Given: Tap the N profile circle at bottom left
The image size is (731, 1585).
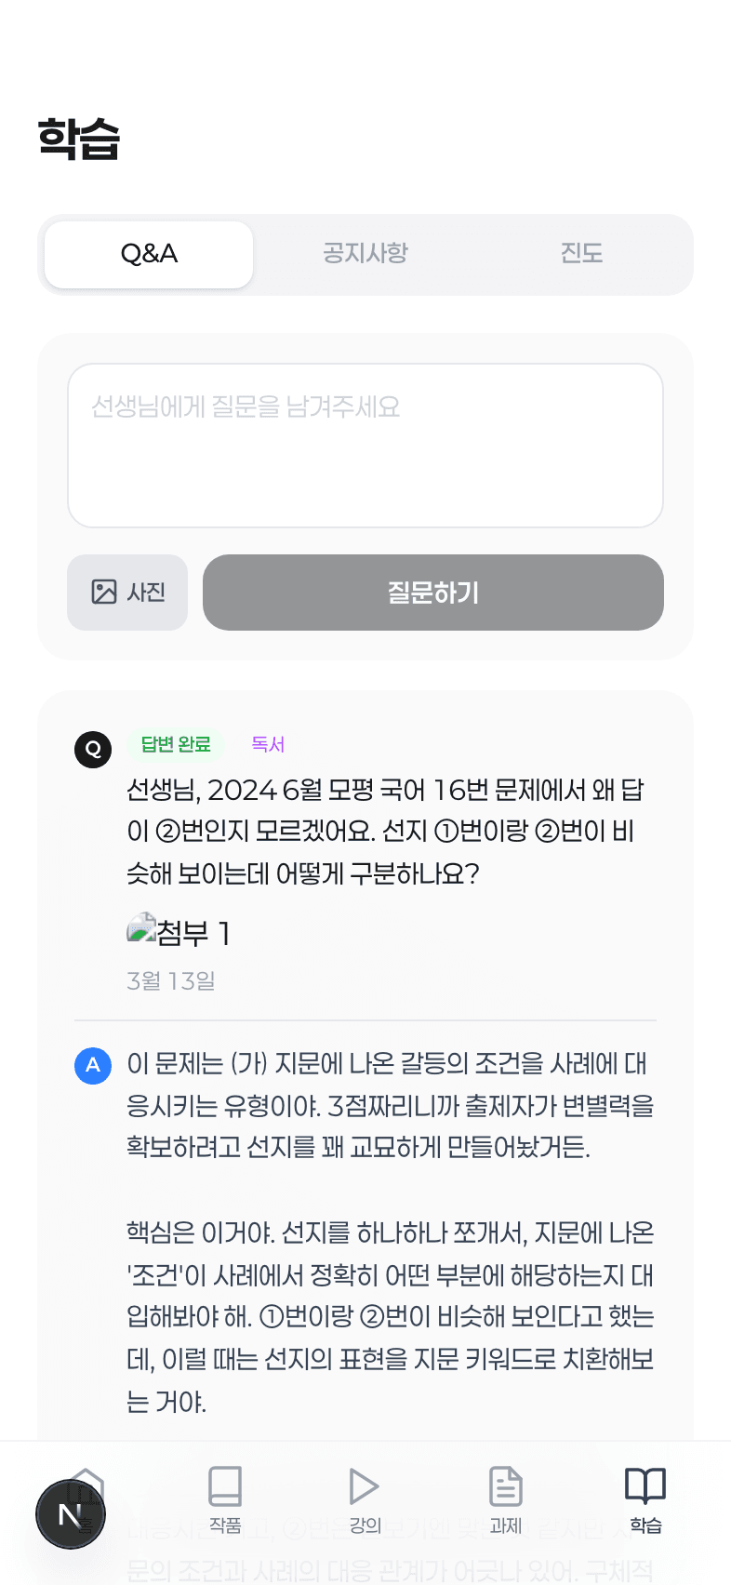Looking at the screenshot, I should click(71, 1513).
